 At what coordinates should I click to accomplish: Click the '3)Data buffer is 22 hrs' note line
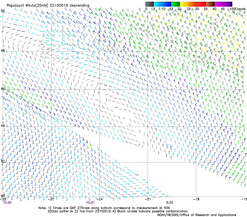[117, 211]
